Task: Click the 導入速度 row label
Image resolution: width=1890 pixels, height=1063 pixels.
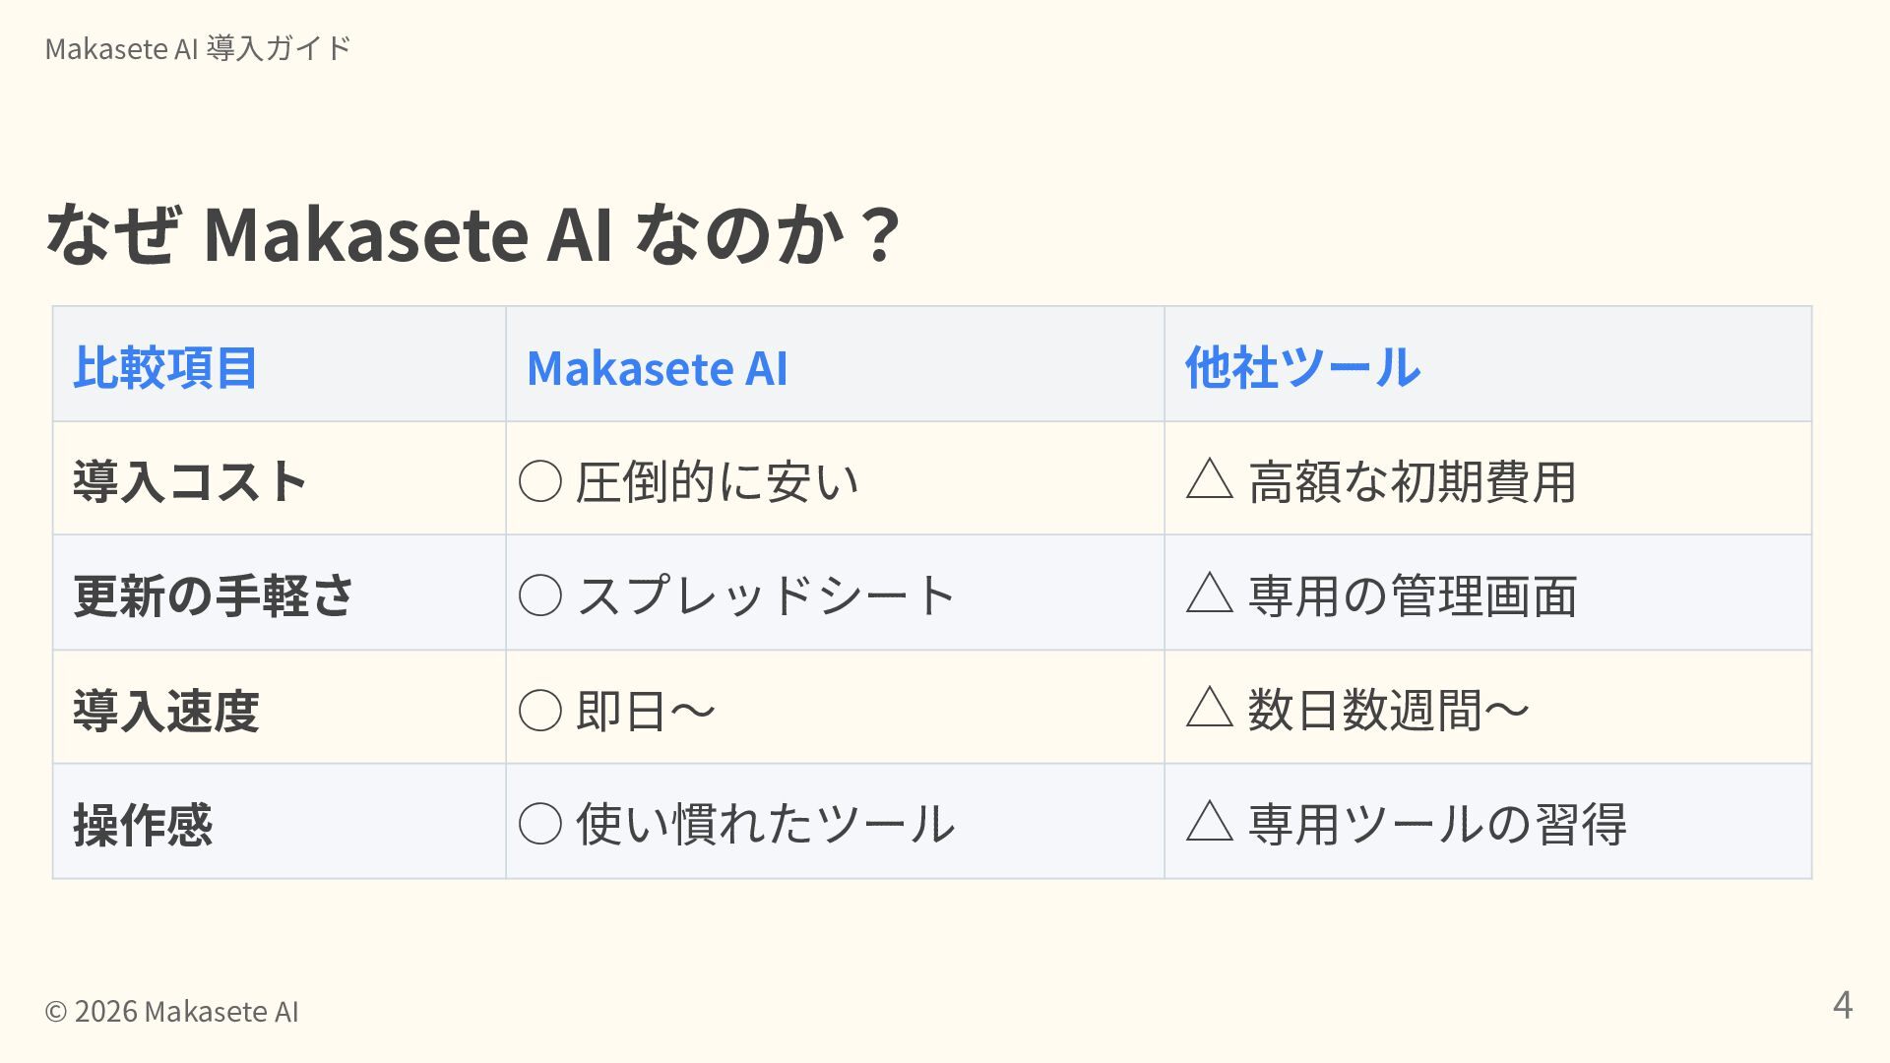Action: [x=166, y=711]
